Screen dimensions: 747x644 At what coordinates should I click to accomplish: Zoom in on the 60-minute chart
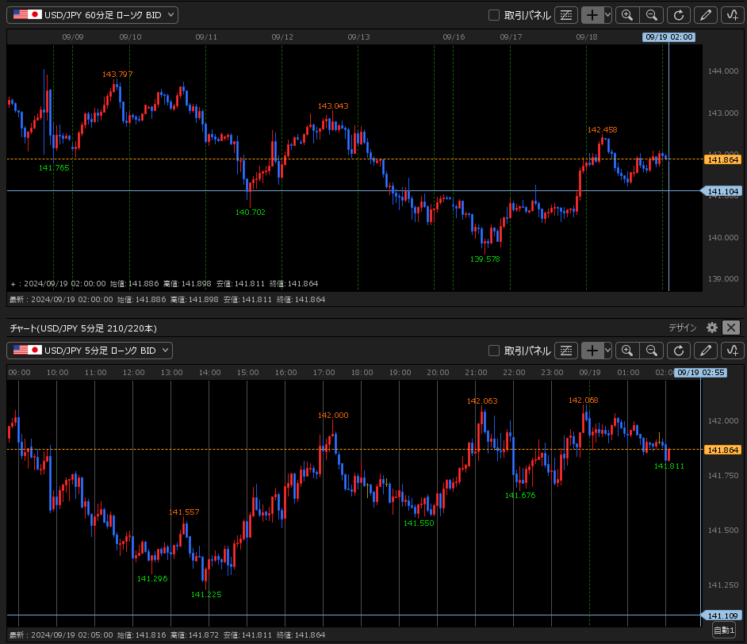pos(627,15)
